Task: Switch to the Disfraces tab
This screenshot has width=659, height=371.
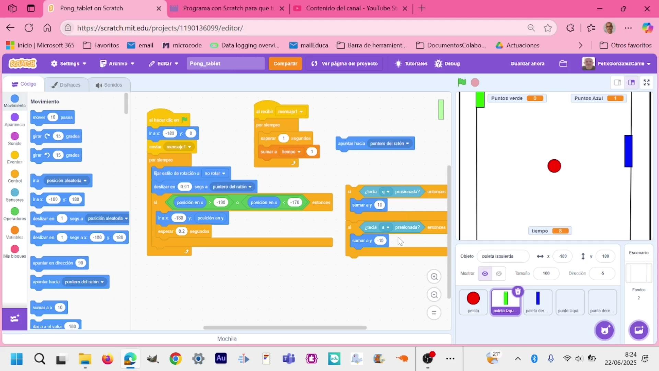Action: 66,85
